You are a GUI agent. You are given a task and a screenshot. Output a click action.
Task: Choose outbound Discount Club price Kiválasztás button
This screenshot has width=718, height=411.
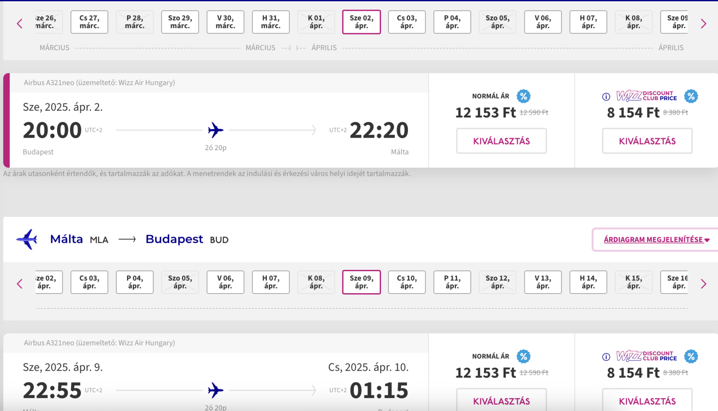647,141
